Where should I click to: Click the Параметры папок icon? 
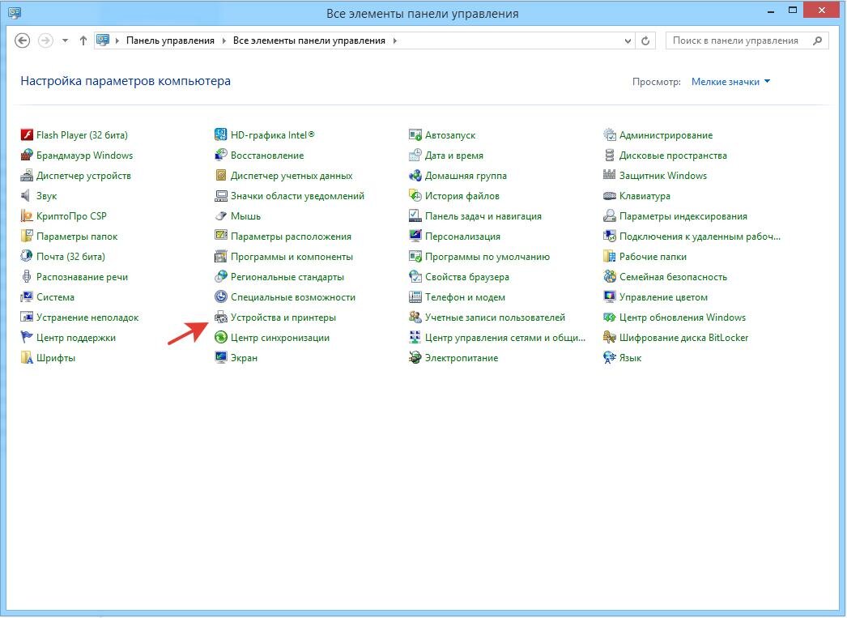tap(27, 236)
